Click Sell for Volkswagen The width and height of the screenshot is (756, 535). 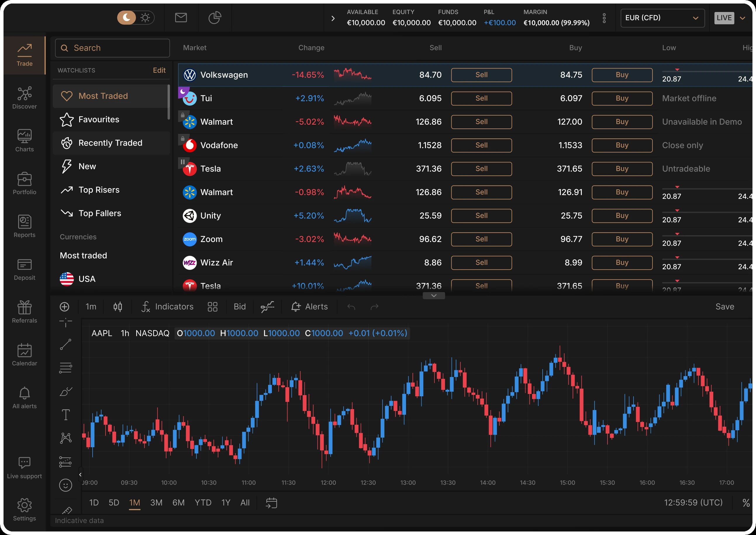coord(481,75)
